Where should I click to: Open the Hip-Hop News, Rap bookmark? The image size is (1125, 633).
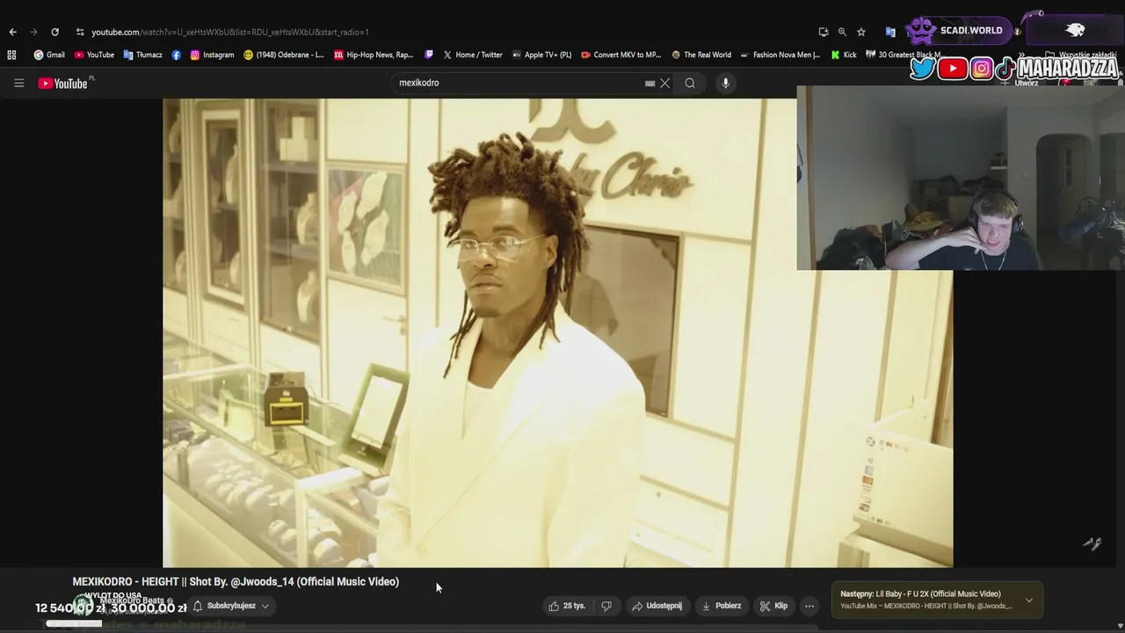pos(374,55)
